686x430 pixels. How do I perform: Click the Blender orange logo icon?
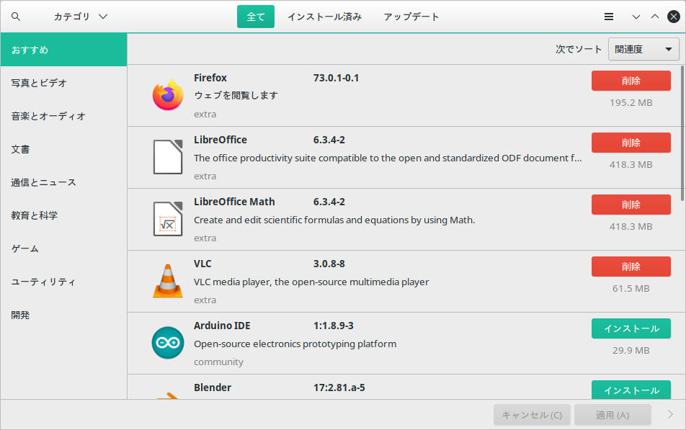pos(168,395)
